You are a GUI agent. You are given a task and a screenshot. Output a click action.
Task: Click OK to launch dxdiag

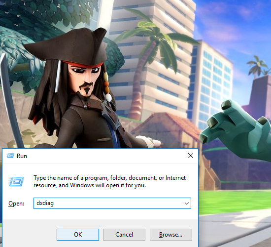pos(78,235)
